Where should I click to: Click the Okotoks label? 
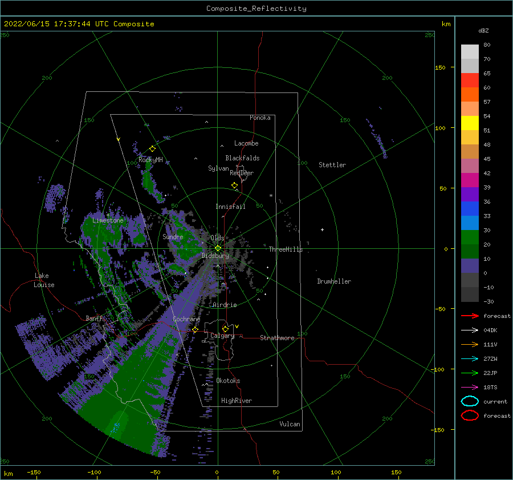[228, 381]
